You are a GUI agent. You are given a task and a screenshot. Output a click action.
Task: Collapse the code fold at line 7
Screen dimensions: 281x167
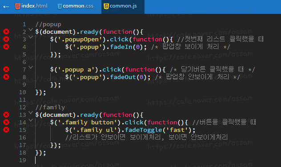(x=31, y=67)
